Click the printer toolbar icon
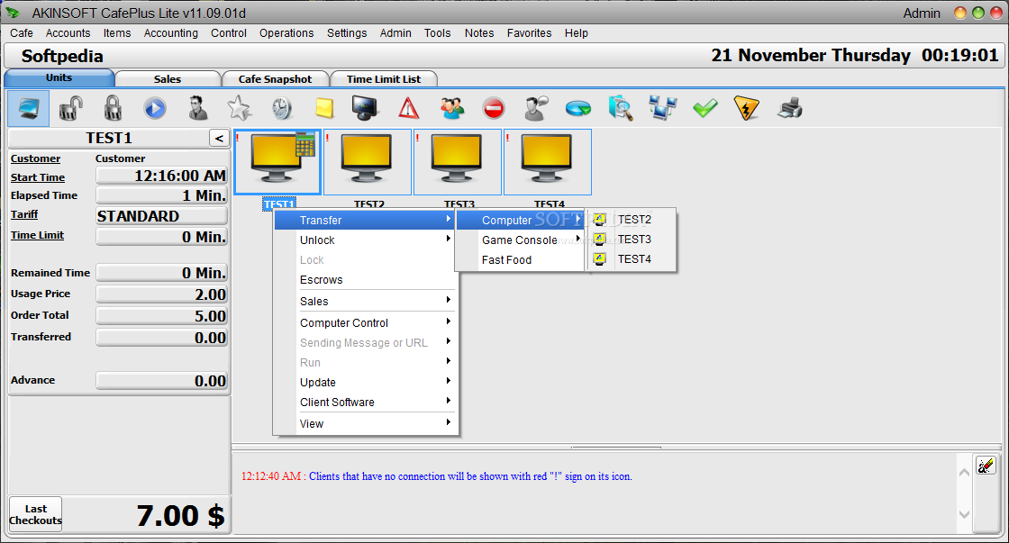Image resolution: width=1009 pixels, height=543 pixels. pyautogui.click(x=789, y=108)
